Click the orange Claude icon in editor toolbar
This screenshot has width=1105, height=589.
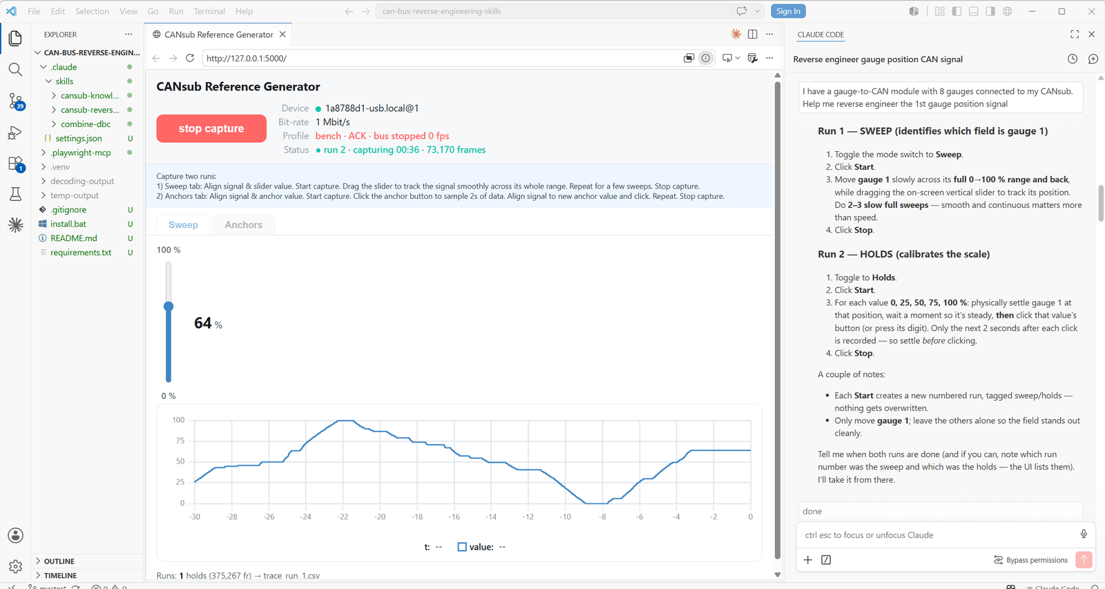pyautogui.click(x=736, y=34)
